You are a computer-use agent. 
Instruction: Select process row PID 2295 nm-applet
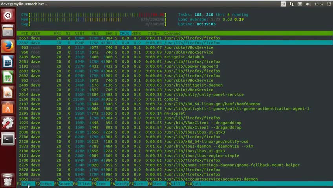click(175, 113)
